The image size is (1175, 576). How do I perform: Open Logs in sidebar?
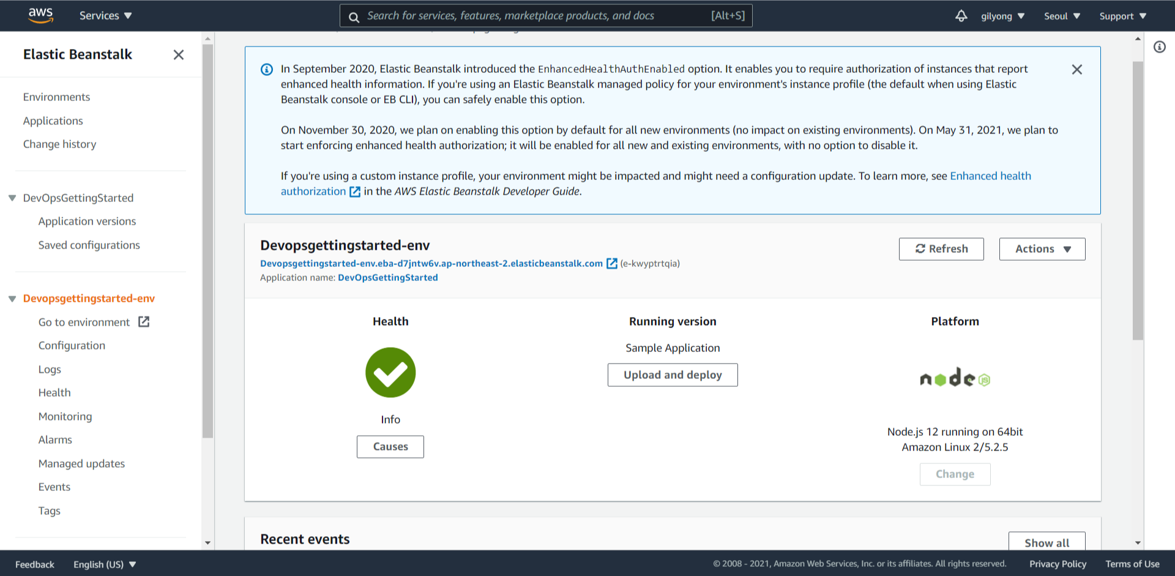[50, 369]
